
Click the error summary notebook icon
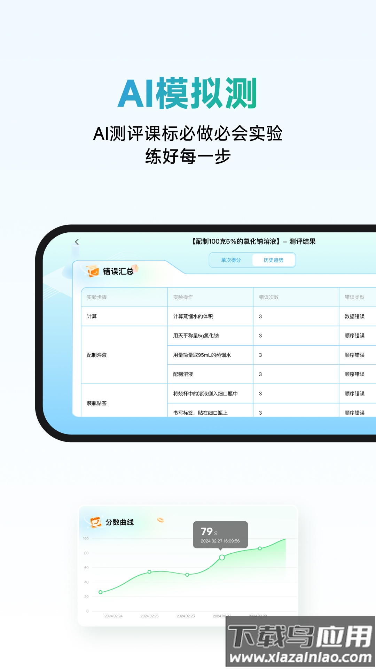point(93,271)
